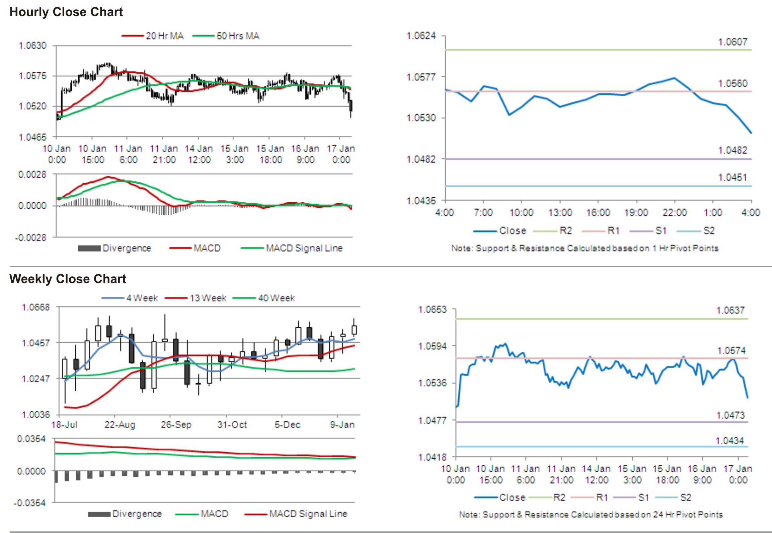Click 'Divergence' legend under hourly MACD chart
Viewport: 772px width, 533px height.
[x=127, y=248]
